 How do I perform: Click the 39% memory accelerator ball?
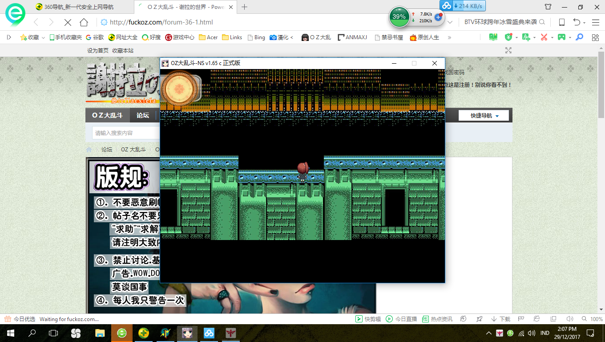[x=399, y=17]
